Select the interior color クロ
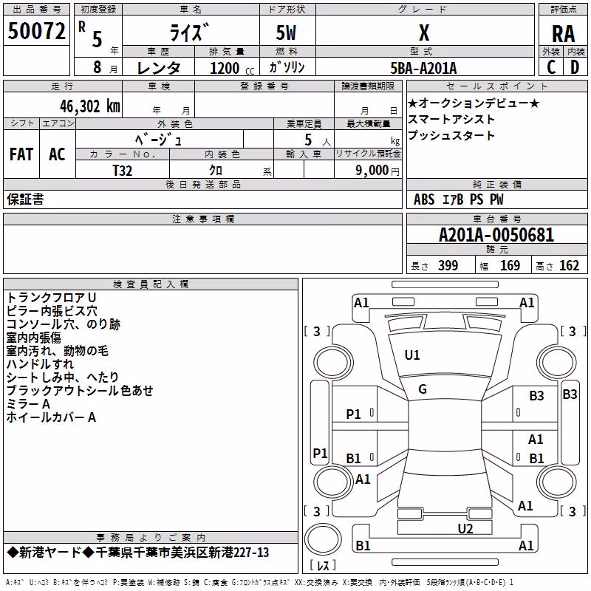The image size is (591, 591). [216, 171]
